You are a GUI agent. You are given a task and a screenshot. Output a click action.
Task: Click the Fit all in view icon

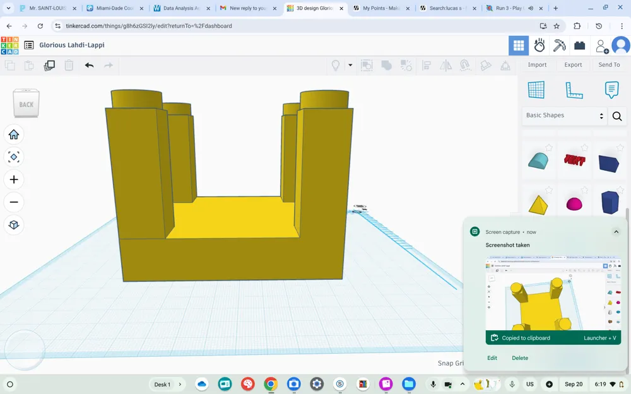click(x=14, y=157)
